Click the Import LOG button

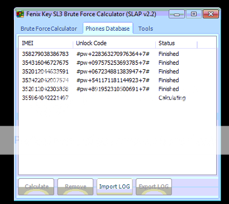pyautogui.click(x=115, y=187)
